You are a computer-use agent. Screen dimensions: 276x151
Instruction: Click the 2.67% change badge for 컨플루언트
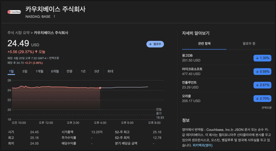click(x=262, y=85)
